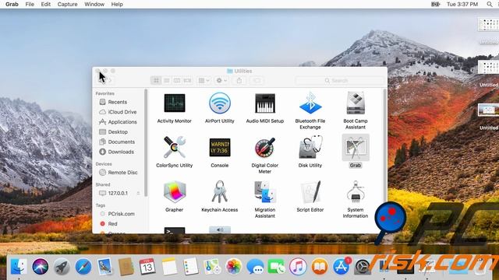This screenshot has height=280, width=499.
Task: Select 127.0.0.1 shared computer
Action: click(x=118, y=193)
